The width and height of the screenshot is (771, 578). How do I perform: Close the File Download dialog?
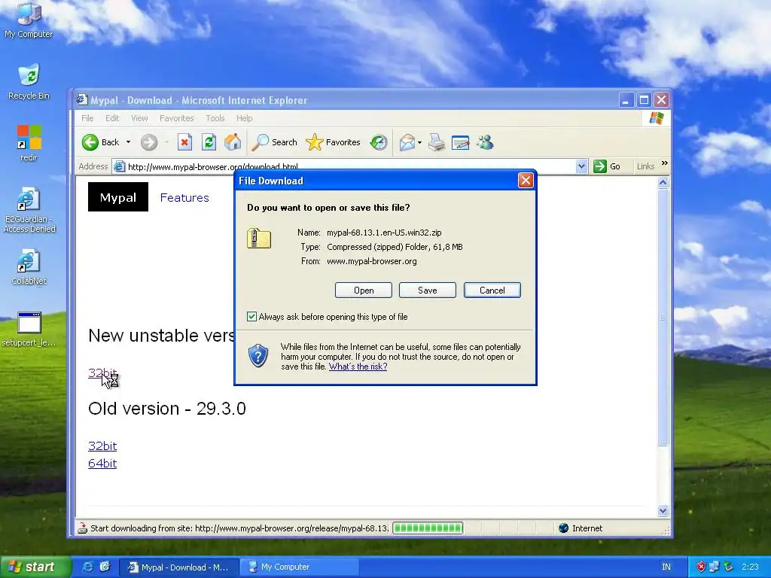tap(526, 181)
